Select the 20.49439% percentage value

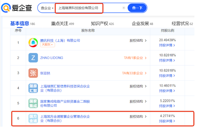(168, 40)
